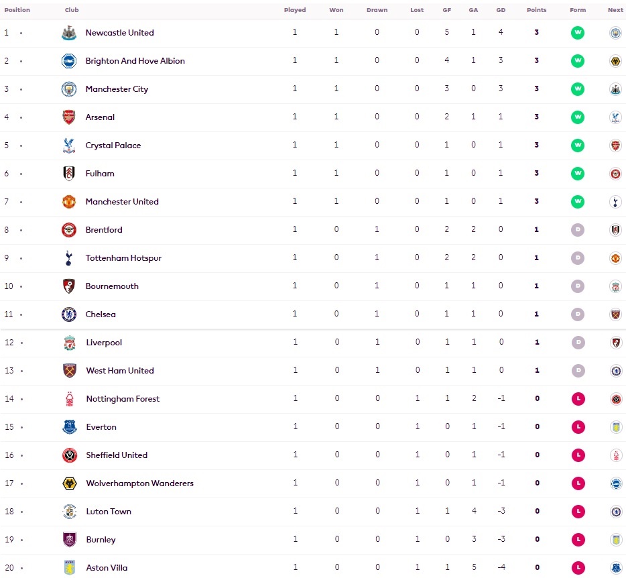Click the Position column header
This screenshot has width=626, height=578.
click(x=17, y=10)
